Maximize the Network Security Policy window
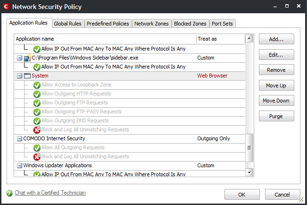The height and width of the screenshot is (205, 307). click(x=287, y=6)
